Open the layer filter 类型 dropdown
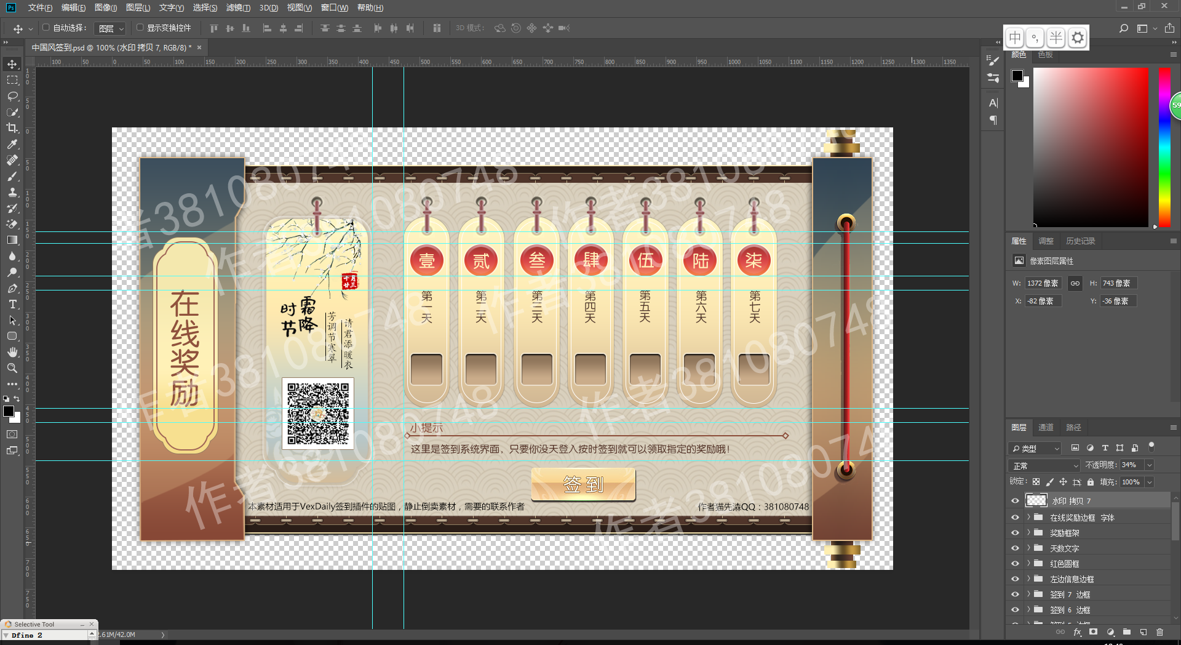 1035,448
